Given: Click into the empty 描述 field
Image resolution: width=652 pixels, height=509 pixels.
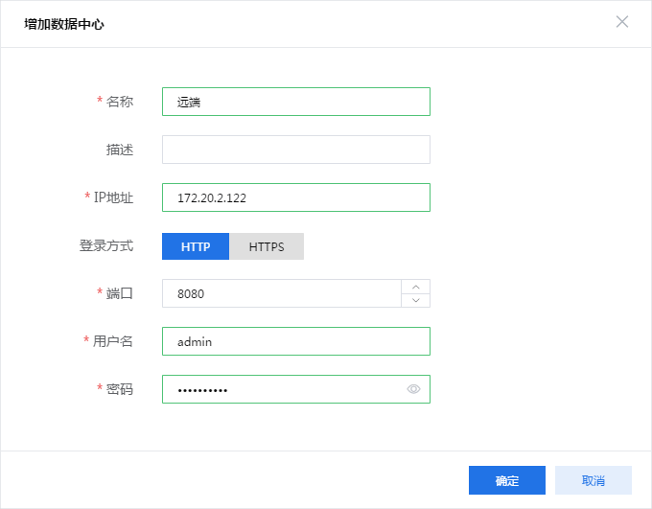Looking at the screenshot, I should tap(296, 150).
